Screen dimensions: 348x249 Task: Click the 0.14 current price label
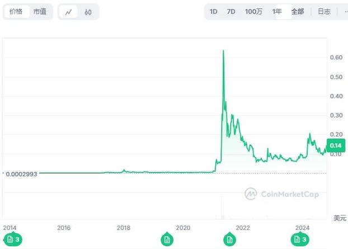point(336,146)
